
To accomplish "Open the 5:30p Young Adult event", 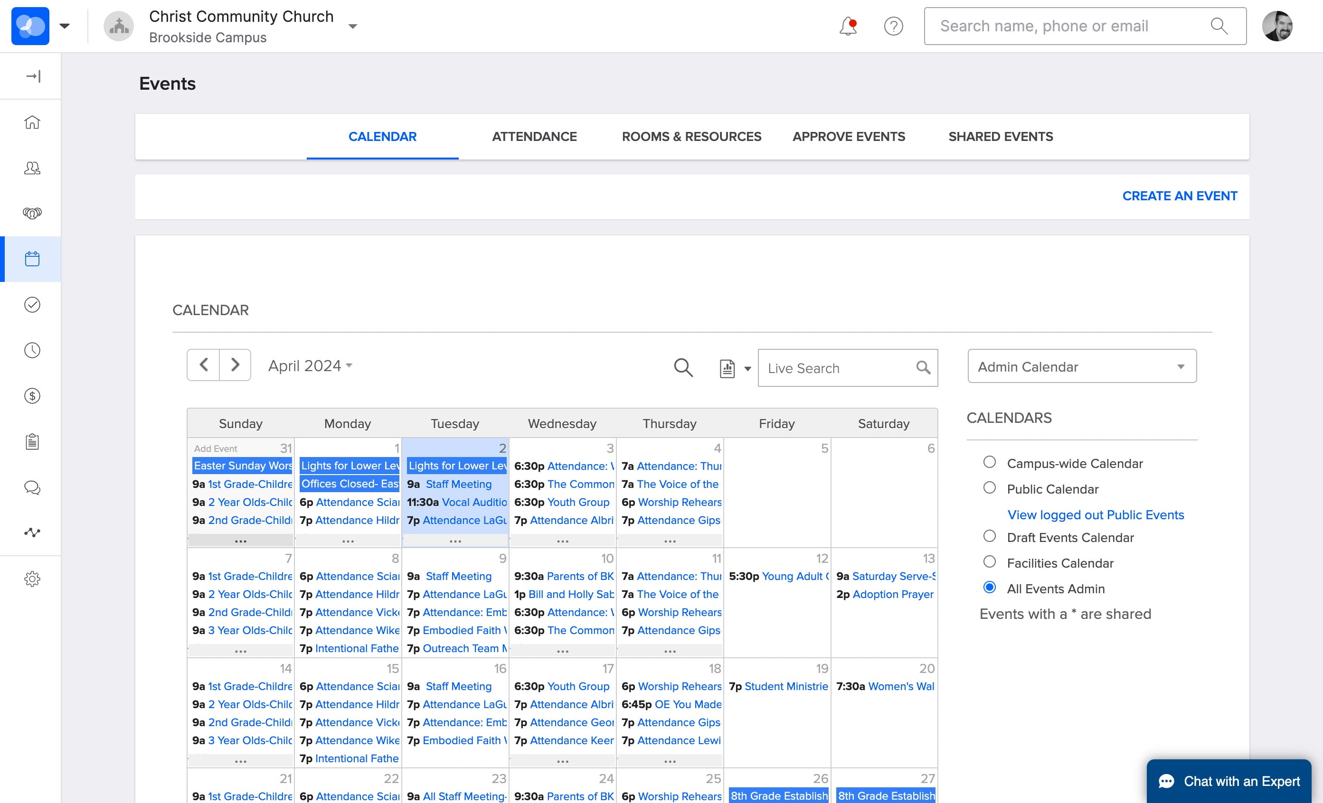I will point(779,576).
